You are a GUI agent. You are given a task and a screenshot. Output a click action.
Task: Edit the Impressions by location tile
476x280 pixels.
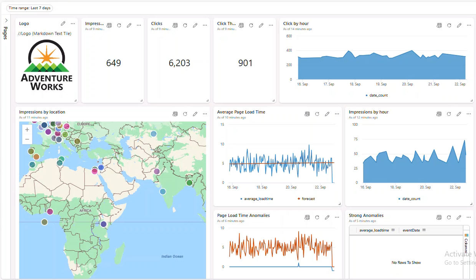coord(195,114)
